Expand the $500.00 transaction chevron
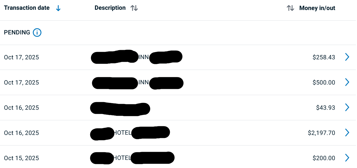 [347, 82]
